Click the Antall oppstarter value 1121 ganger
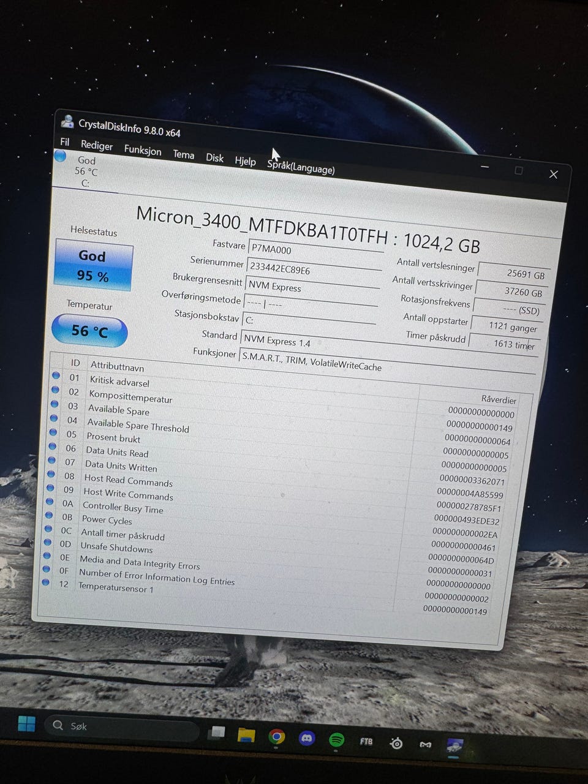 (507, 326)
